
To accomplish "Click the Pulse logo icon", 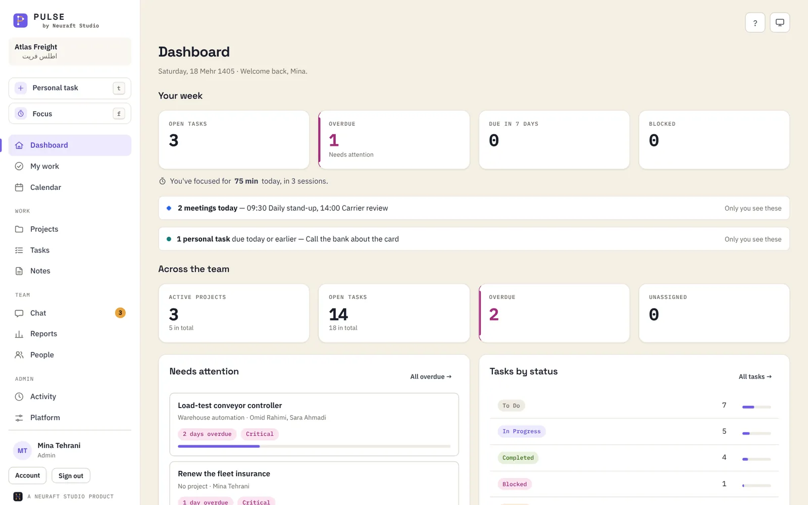I will tap(20, 20).
